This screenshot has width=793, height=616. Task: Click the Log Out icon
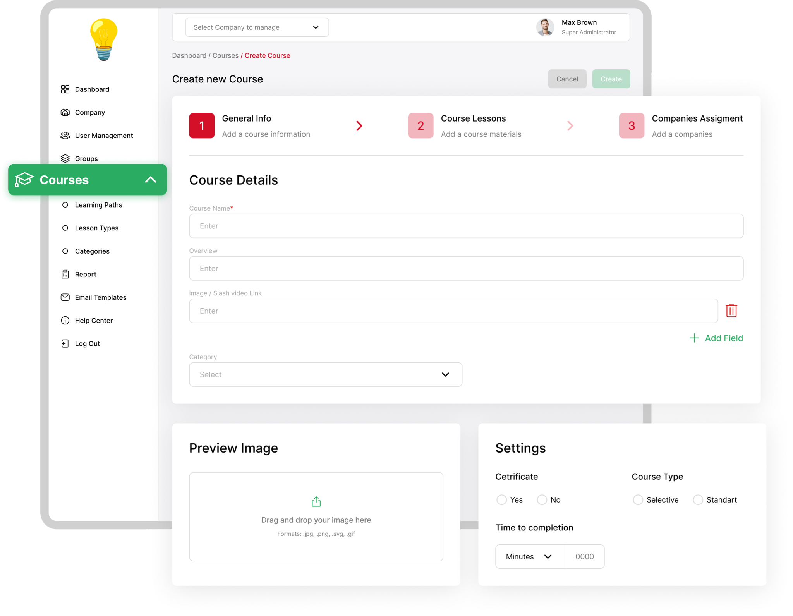click(x=65, y=343)
